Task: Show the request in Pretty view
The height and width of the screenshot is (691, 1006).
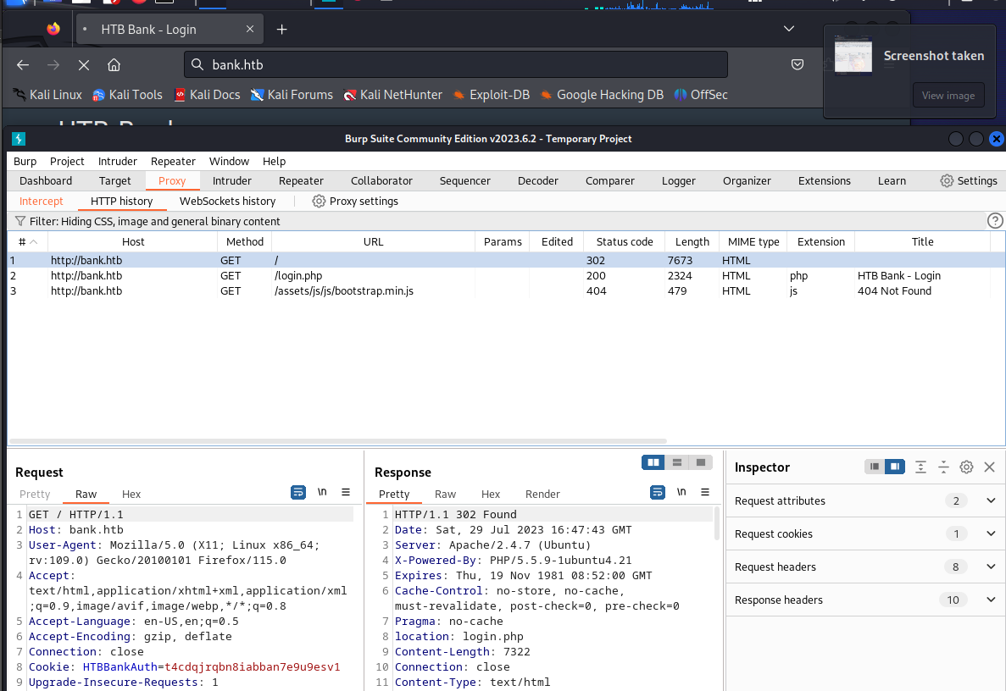Action: (x=35, y=495)
